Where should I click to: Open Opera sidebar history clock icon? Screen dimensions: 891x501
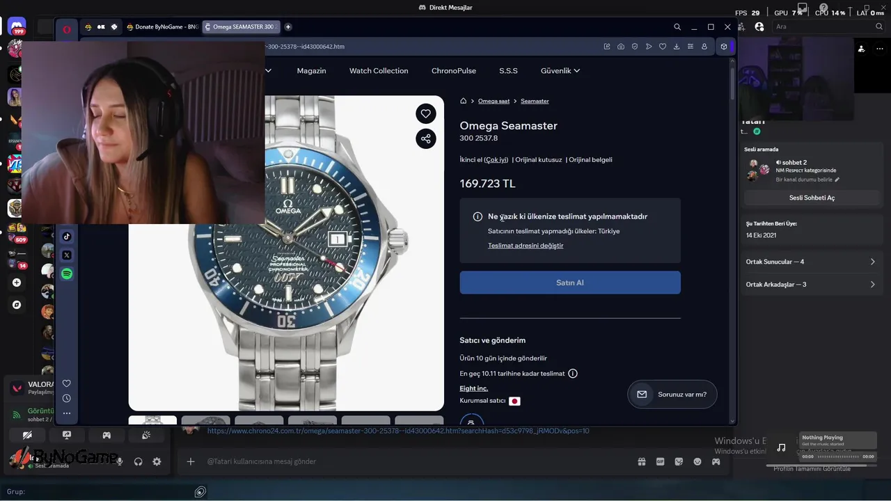click(x=67, y=398)
